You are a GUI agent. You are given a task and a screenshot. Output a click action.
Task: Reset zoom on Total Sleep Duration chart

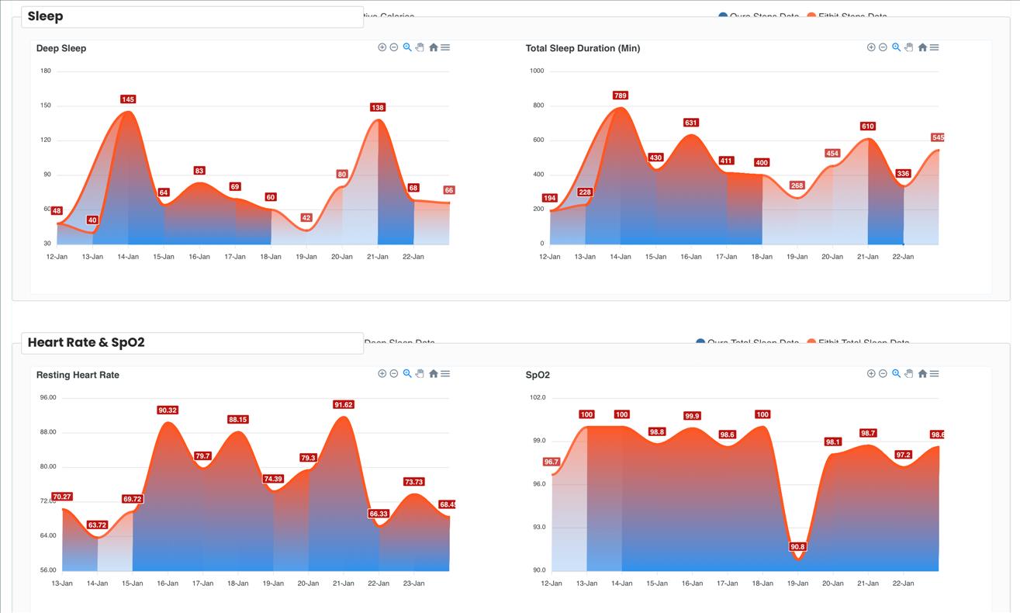[x=922, y=47]
